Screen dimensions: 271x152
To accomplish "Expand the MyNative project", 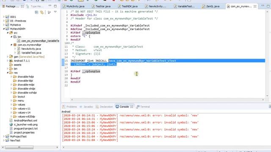I will [x=4, y=25].
